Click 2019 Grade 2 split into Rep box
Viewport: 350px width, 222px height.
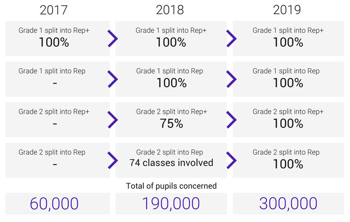pyautogui.click(x=289, y=160)
